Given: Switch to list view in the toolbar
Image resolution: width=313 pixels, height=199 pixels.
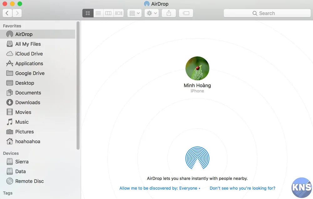Looking at the screenshot, I should pos(98,13).
